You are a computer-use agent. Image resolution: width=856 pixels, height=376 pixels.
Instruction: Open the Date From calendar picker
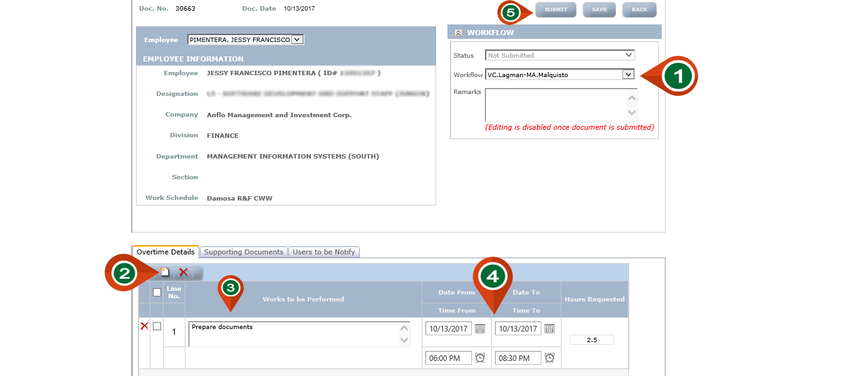[480, 328]
